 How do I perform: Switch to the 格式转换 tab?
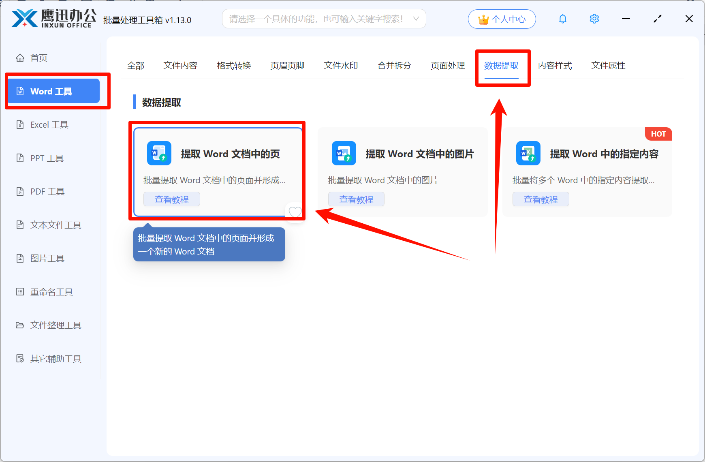(x=234, y=66)
